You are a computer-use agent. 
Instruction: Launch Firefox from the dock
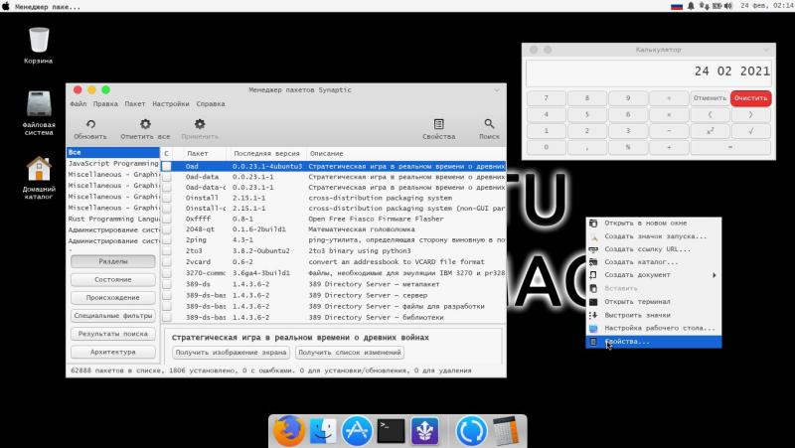pos(288,430)
